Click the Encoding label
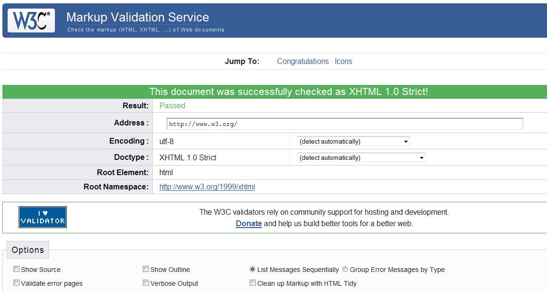547x292 pixels. tap(129, 141)
